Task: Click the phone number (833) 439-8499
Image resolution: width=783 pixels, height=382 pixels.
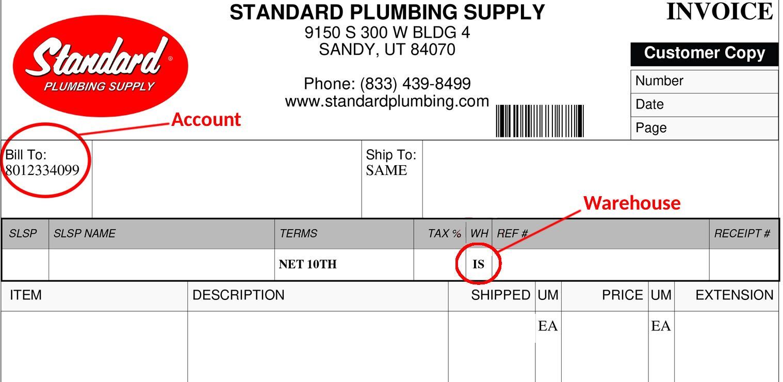Action: (415, 84)
